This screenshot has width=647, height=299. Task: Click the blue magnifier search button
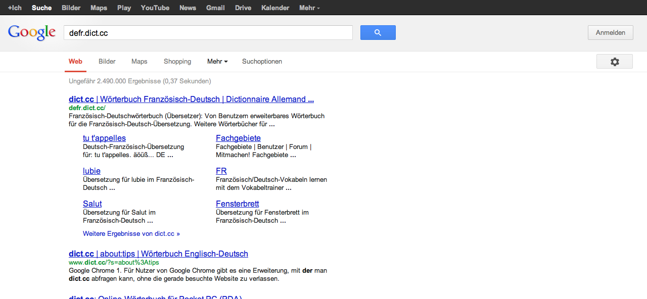click(x=378, y=33)
